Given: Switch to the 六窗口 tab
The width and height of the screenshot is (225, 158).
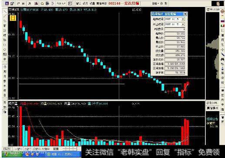Looking at the screenshot, I should [45, 149].
